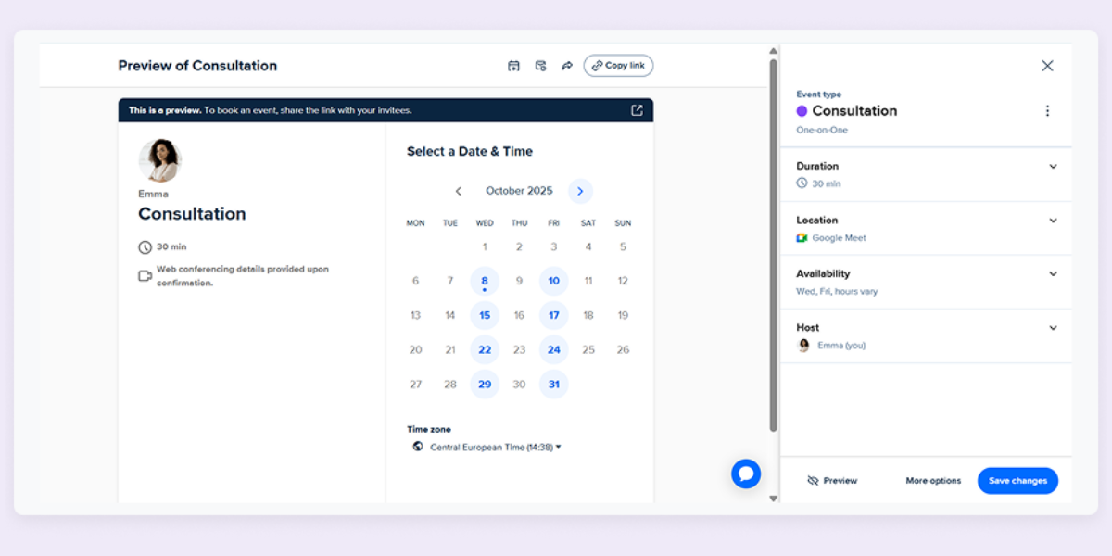Open the kebab menu beside Consultation
1112x556 pixels.
pyautogui.click(x=1047, y=110)
